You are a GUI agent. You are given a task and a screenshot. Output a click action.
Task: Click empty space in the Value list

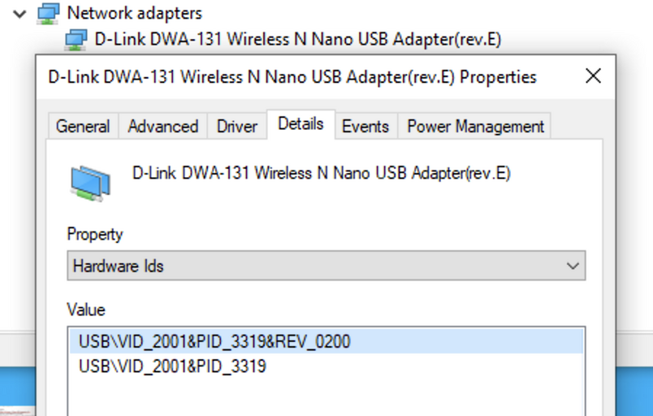pos(326,397)
